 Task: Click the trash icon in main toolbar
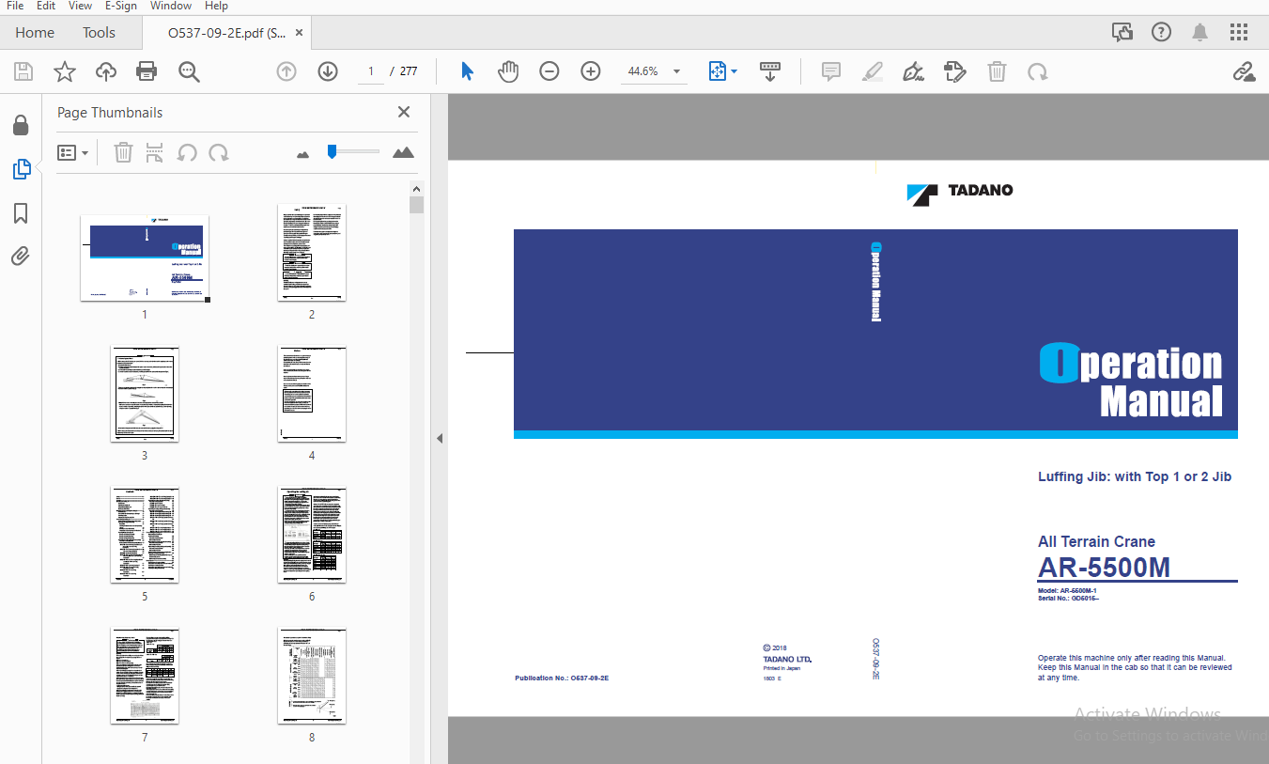point(997,71)
